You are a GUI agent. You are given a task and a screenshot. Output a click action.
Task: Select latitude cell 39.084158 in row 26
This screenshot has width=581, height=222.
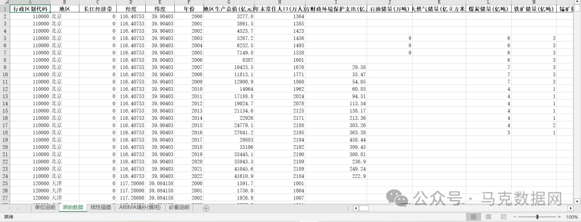point(160,190)
